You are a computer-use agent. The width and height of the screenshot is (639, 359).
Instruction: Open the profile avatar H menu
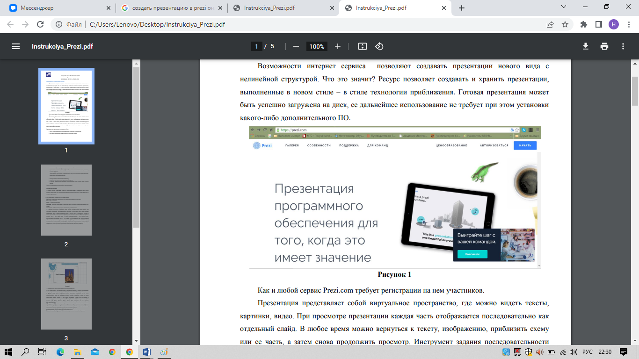(x=613, y=24)
